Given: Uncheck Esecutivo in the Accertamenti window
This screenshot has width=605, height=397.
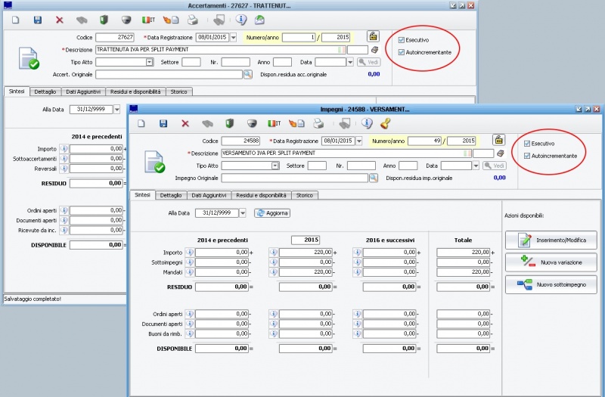Looking at the screenshot, I should pyautogui.click(x=402, y=40).
